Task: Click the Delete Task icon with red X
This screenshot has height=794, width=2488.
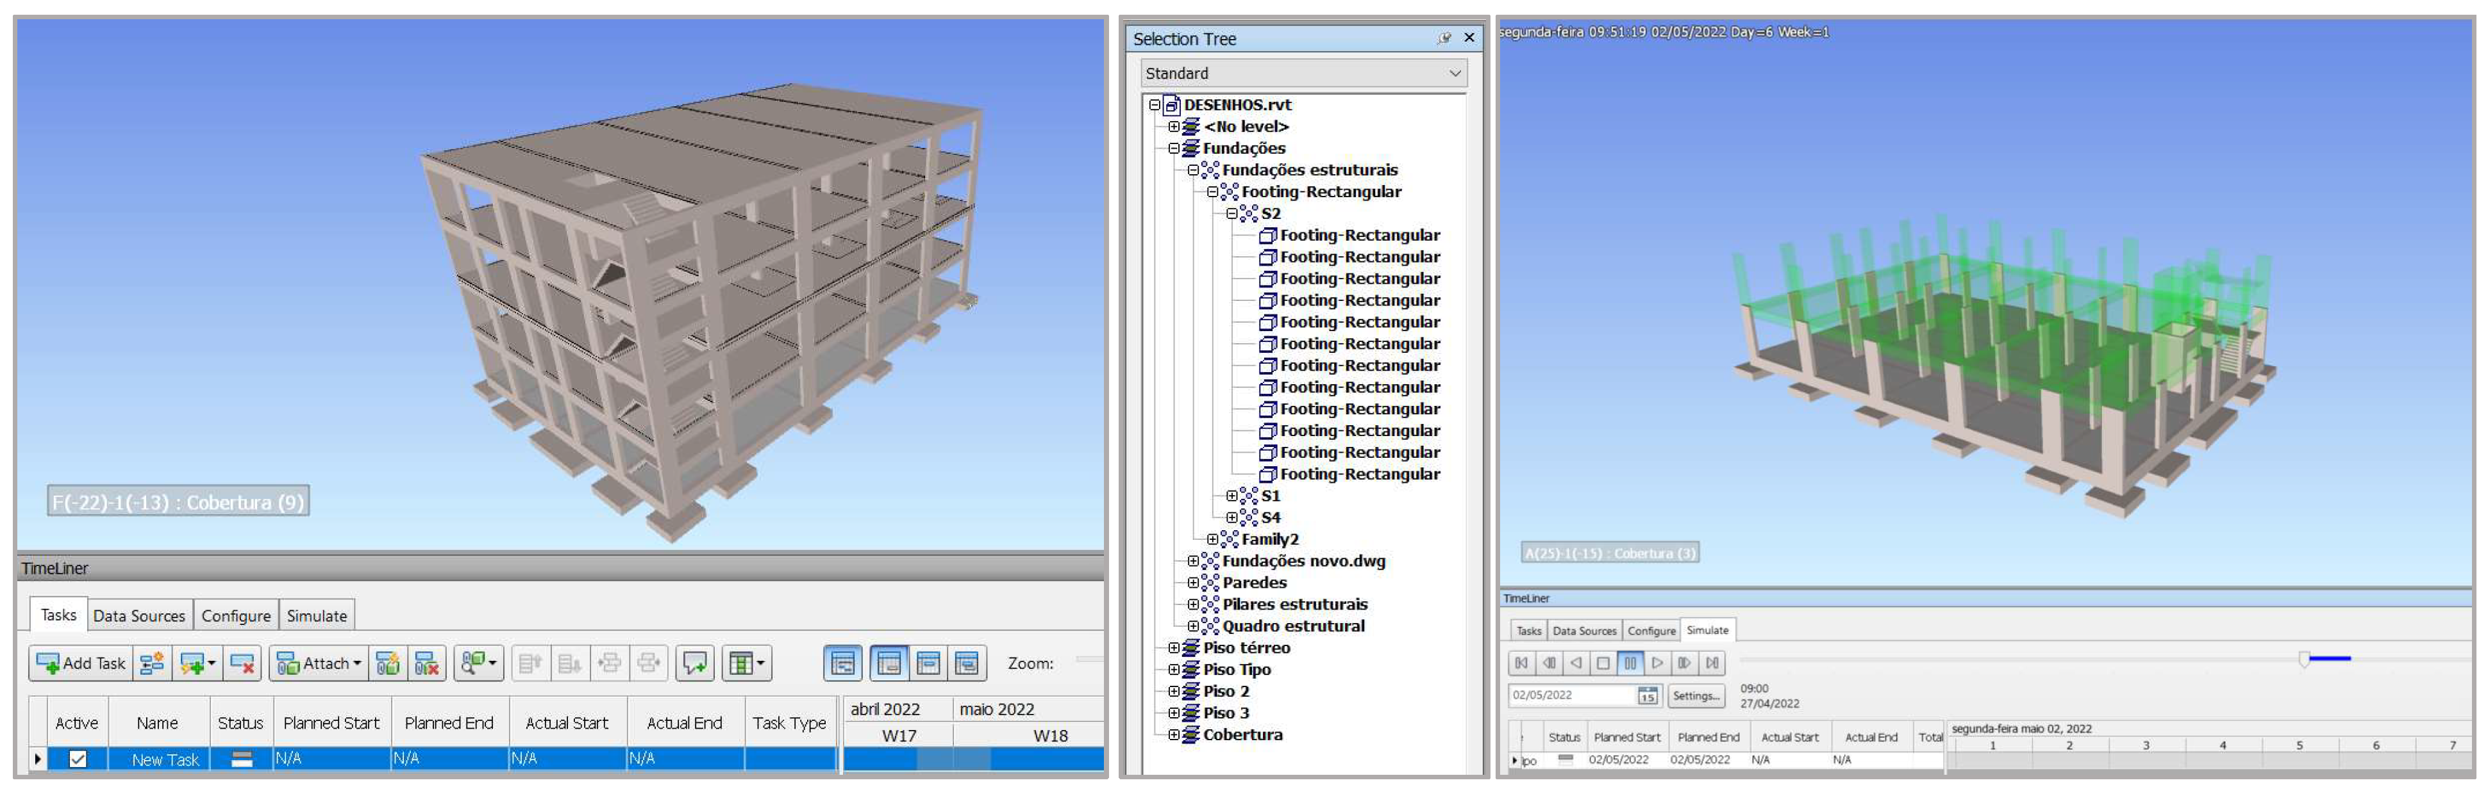Action: pos(242,664)
